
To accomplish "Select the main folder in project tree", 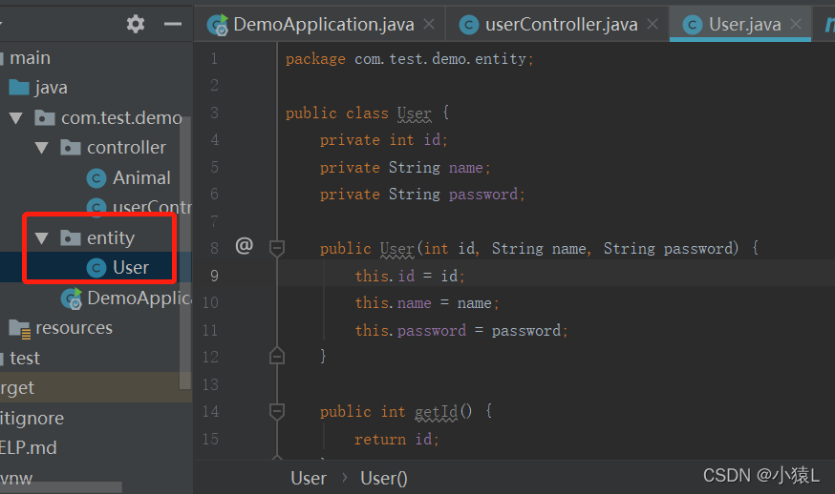I will click(x=30, y=57).
